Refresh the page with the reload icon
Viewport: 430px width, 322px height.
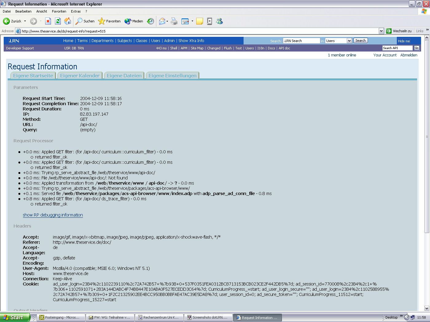tap(58, 21)
